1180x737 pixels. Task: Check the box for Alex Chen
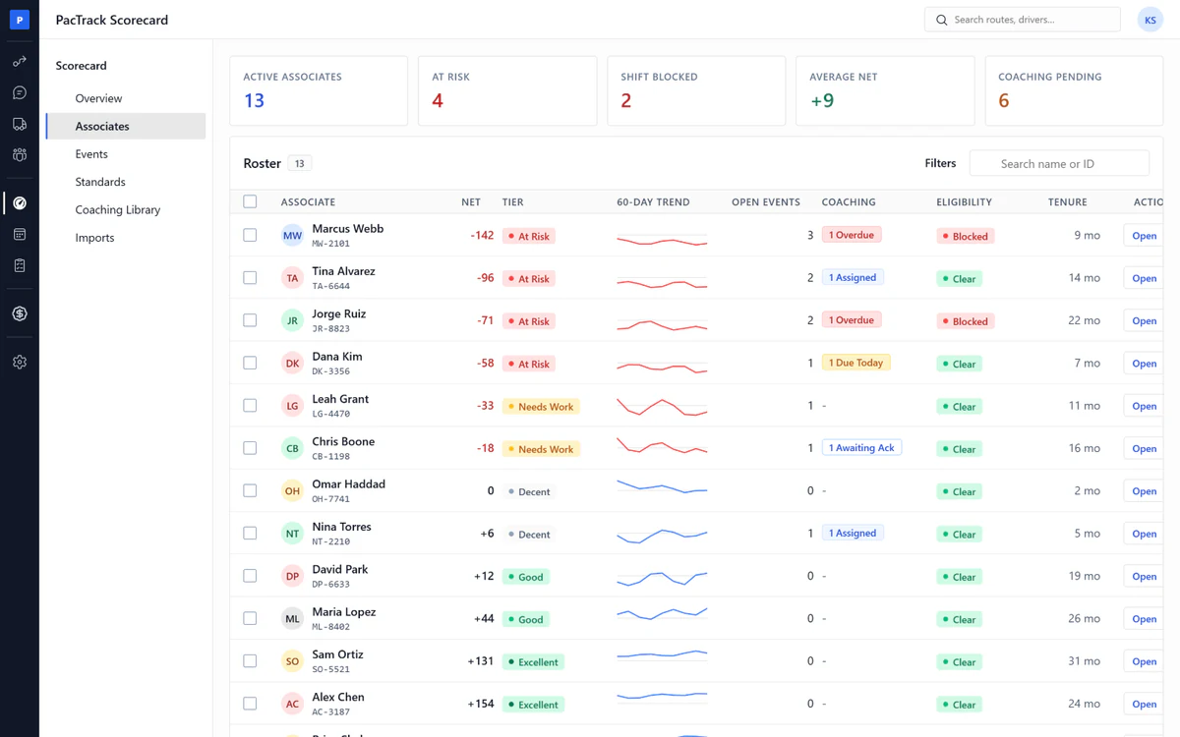tap(250, 704)
